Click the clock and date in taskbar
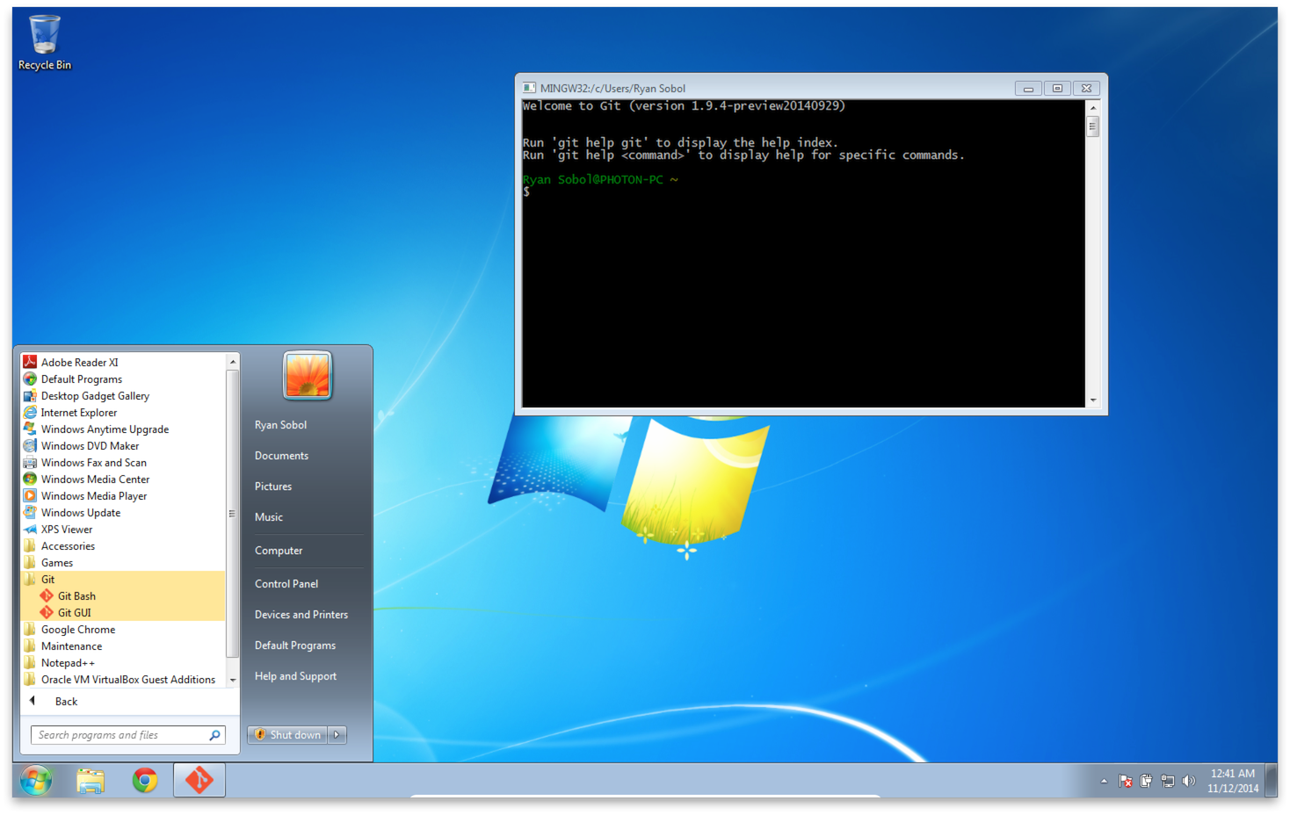1290x815 pixels. (1233, 781)
